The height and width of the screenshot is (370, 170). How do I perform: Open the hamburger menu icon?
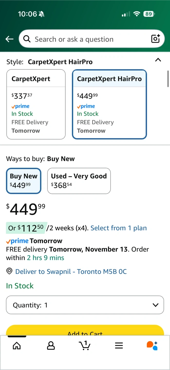[x=119, y=346]
